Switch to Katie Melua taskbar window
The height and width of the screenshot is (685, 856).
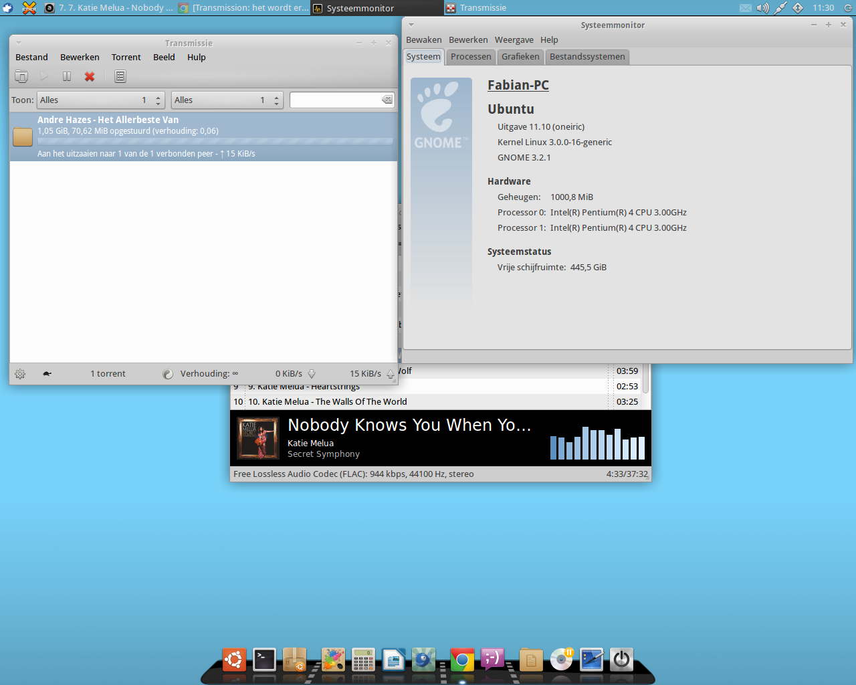(108, 8)
